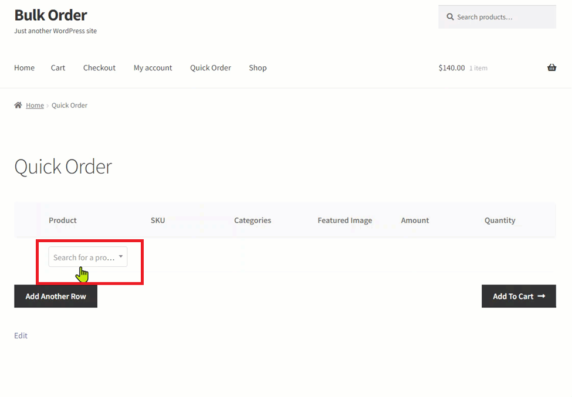Focus the Search products input field
572x397 pixels.
tap(497, 17)
